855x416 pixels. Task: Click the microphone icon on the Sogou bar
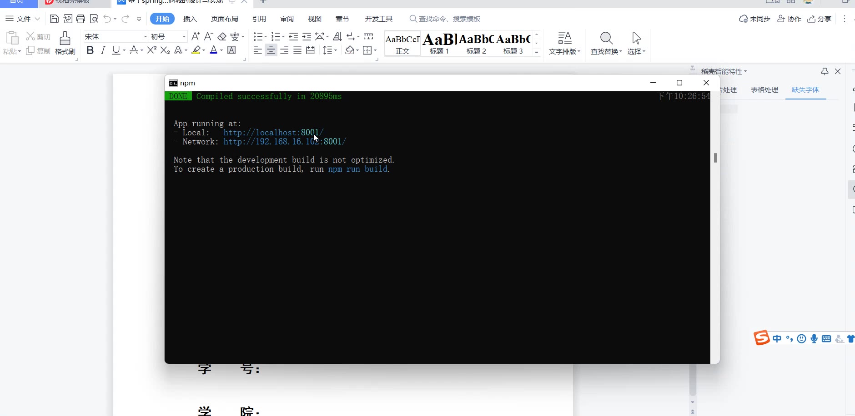[x=814, y=338]
